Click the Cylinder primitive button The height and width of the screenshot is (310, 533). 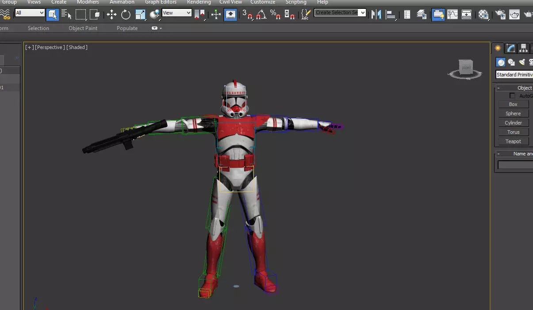[x=513, y=123]
